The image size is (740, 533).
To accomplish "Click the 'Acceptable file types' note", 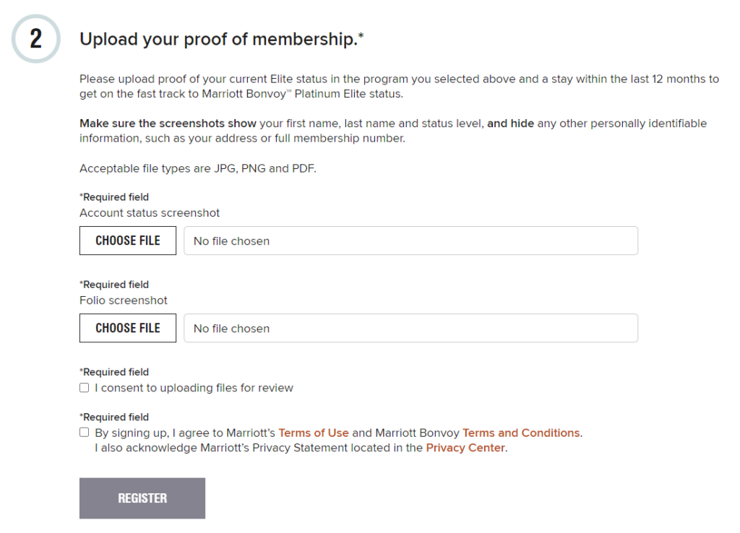I will click(x=198, y=169).
